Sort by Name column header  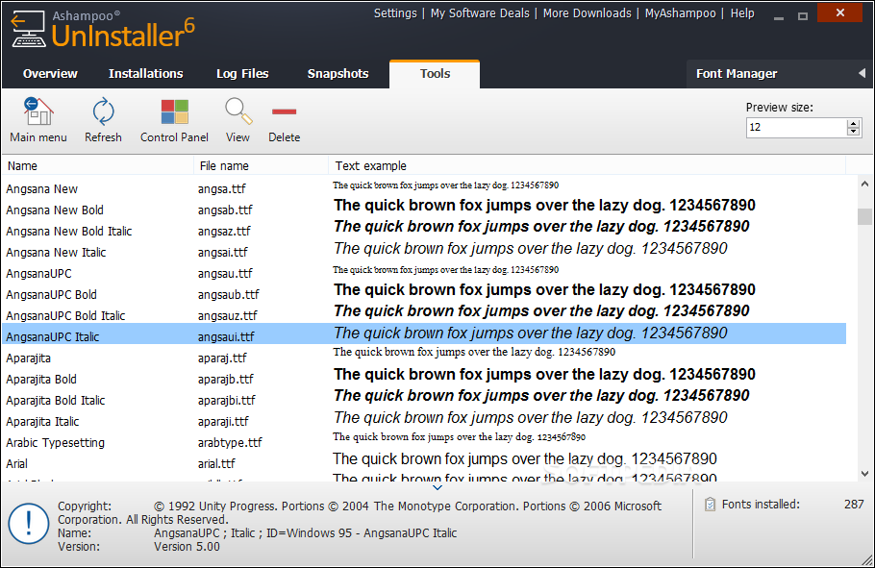[98, 165]
